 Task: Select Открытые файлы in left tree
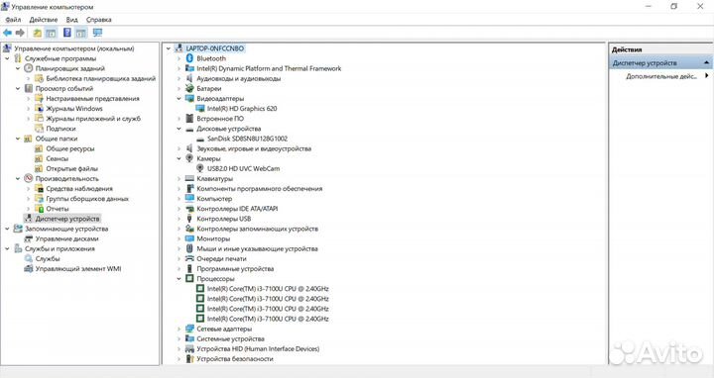(x=71, y=168)
